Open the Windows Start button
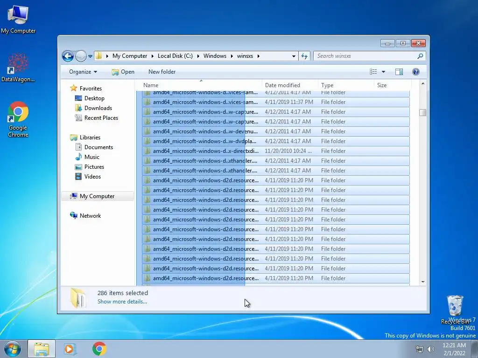Screen dimensions: 478x358 point(13,349)
